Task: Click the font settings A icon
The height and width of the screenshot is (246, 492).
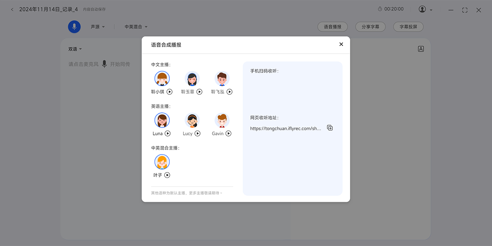Action: point(421,49)
